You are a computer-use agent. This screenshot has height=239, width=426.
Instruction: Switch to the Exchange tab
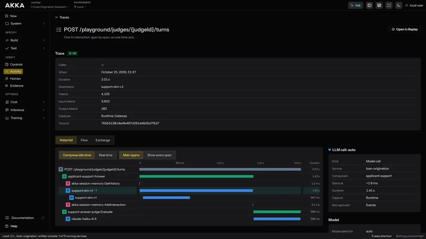[x=103, y=140]
